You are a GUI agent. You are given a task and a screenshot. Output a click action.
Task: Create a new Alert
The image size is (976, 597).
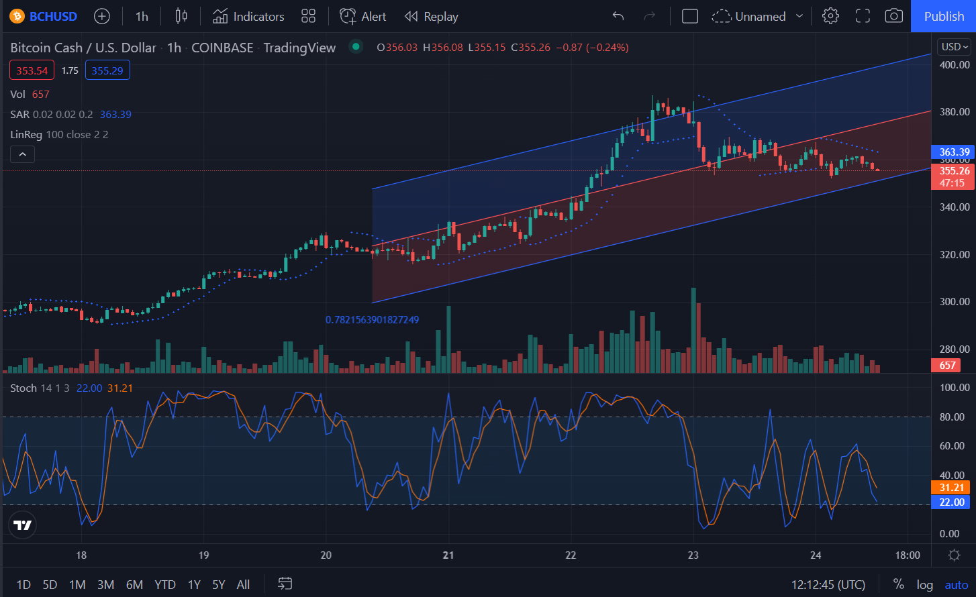[363, 16]
